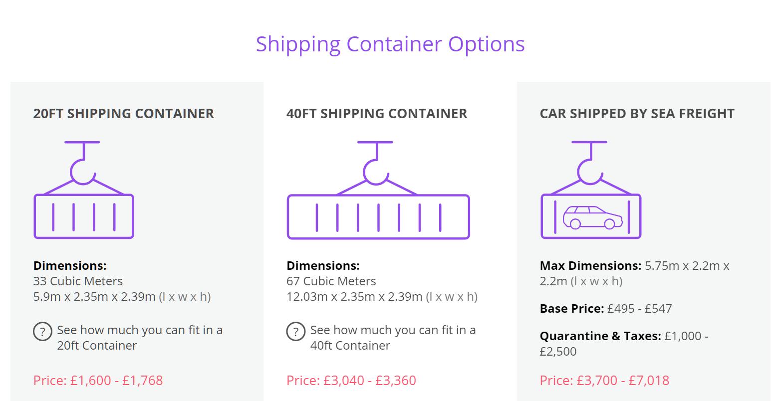The height and width of the screenshot is (401, 775).
Task: Click the car shipping price £3,700 - £7,018
Action: coord(604,381)
